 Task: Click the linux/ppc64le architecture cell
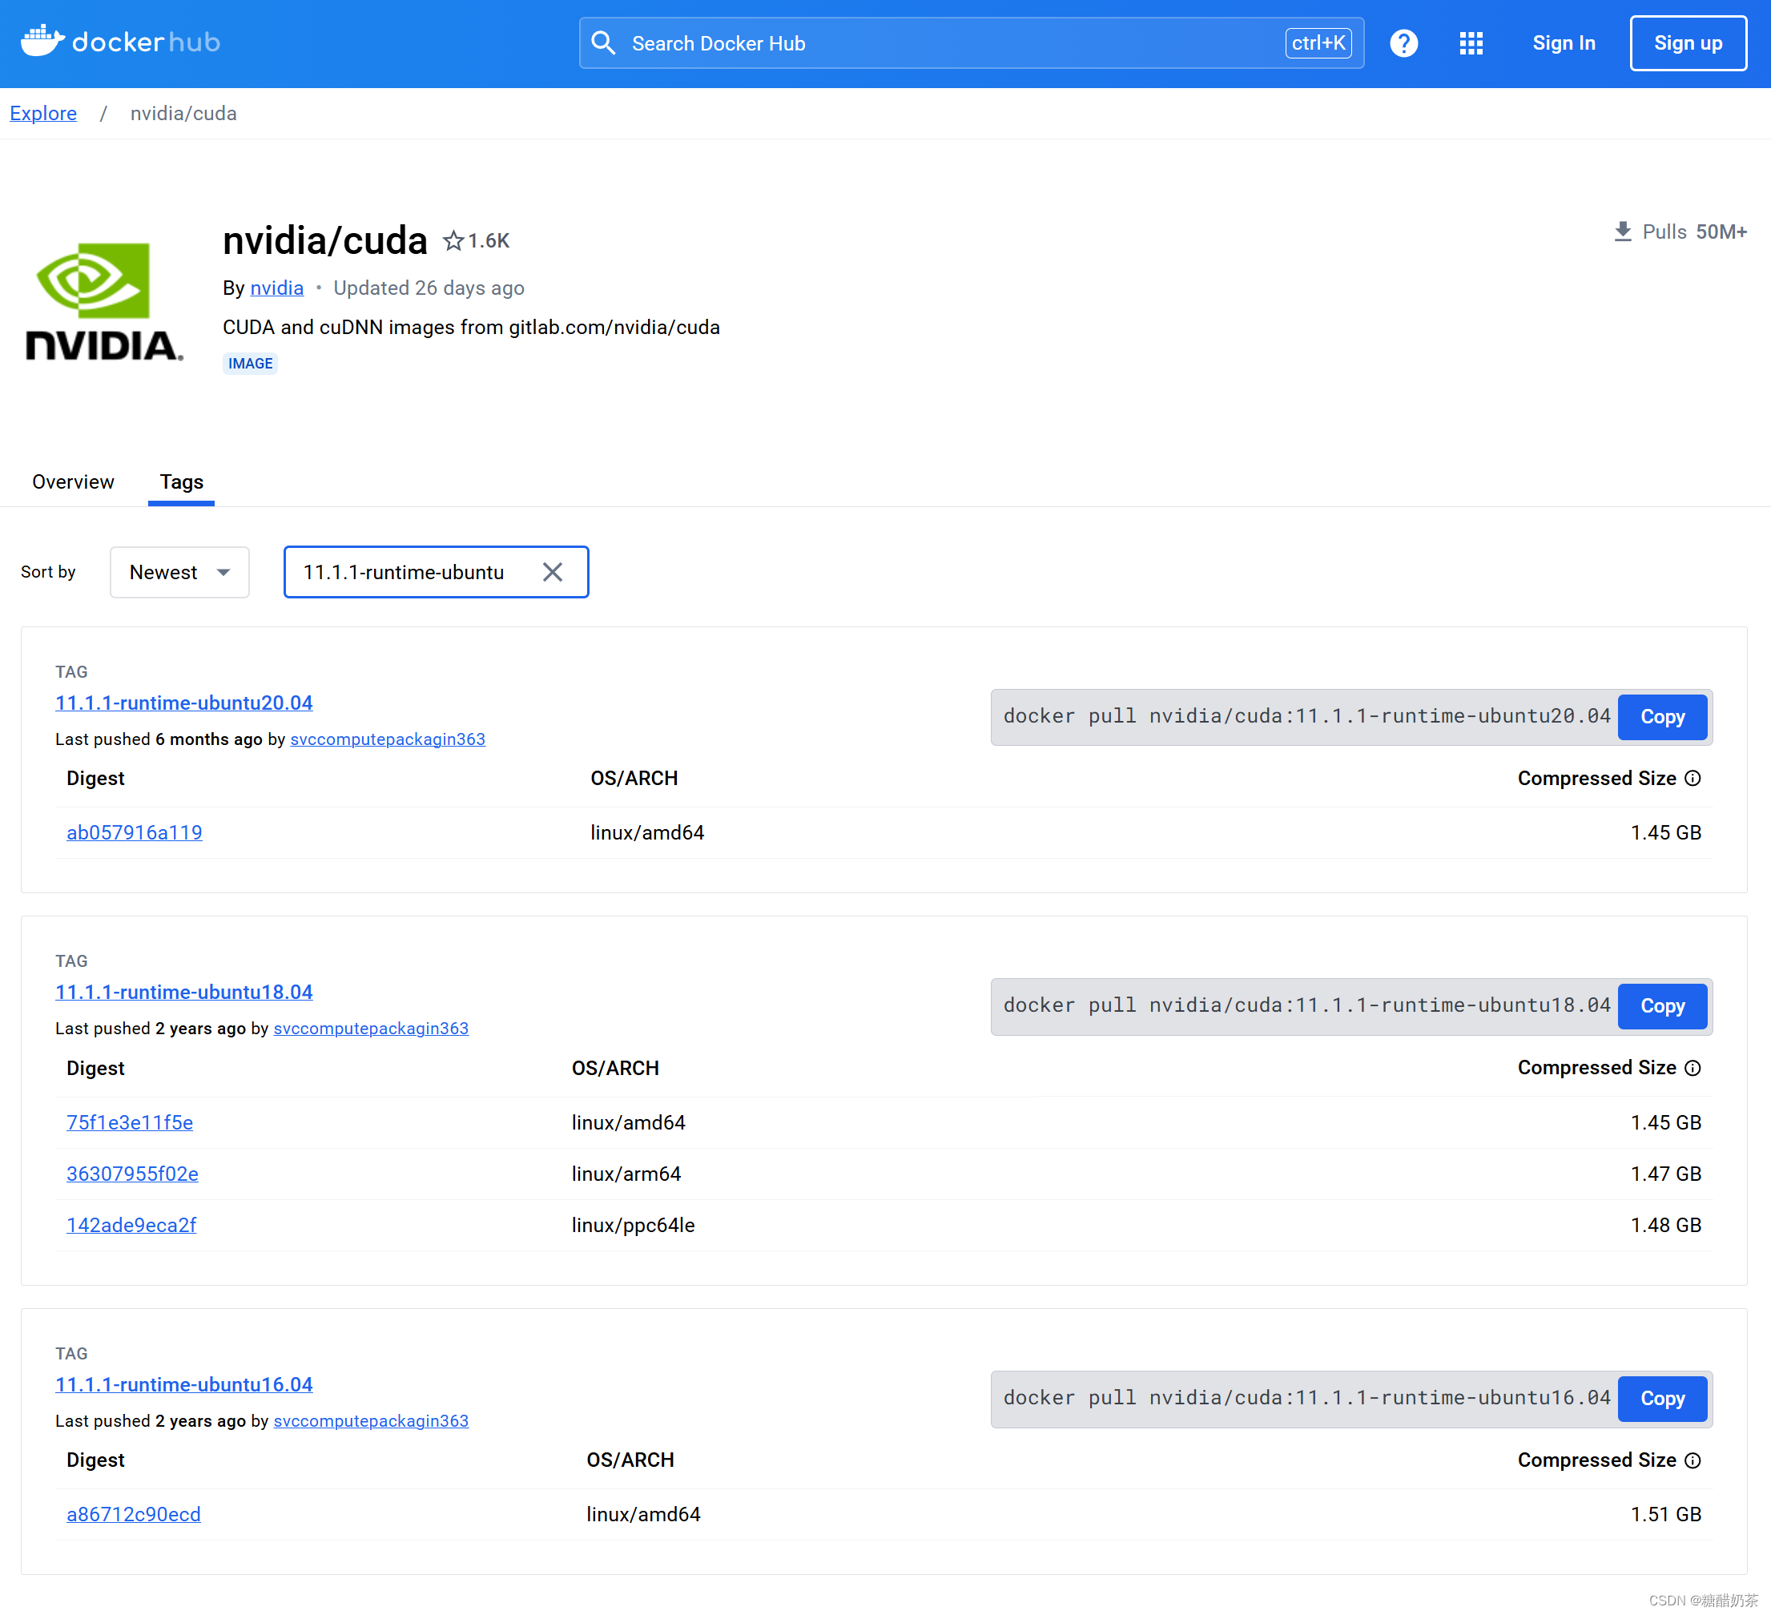[634, 1225]
